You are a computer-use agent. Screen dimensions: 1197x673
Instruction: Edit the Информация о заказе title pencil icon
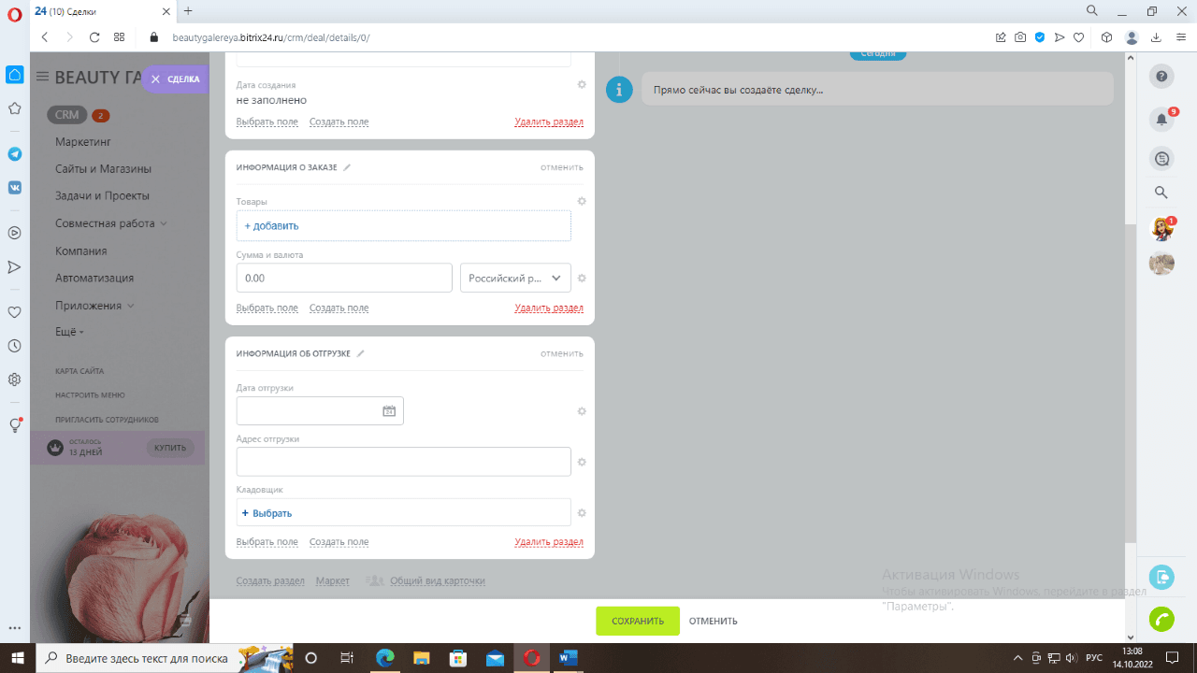(x=347, y=167)
